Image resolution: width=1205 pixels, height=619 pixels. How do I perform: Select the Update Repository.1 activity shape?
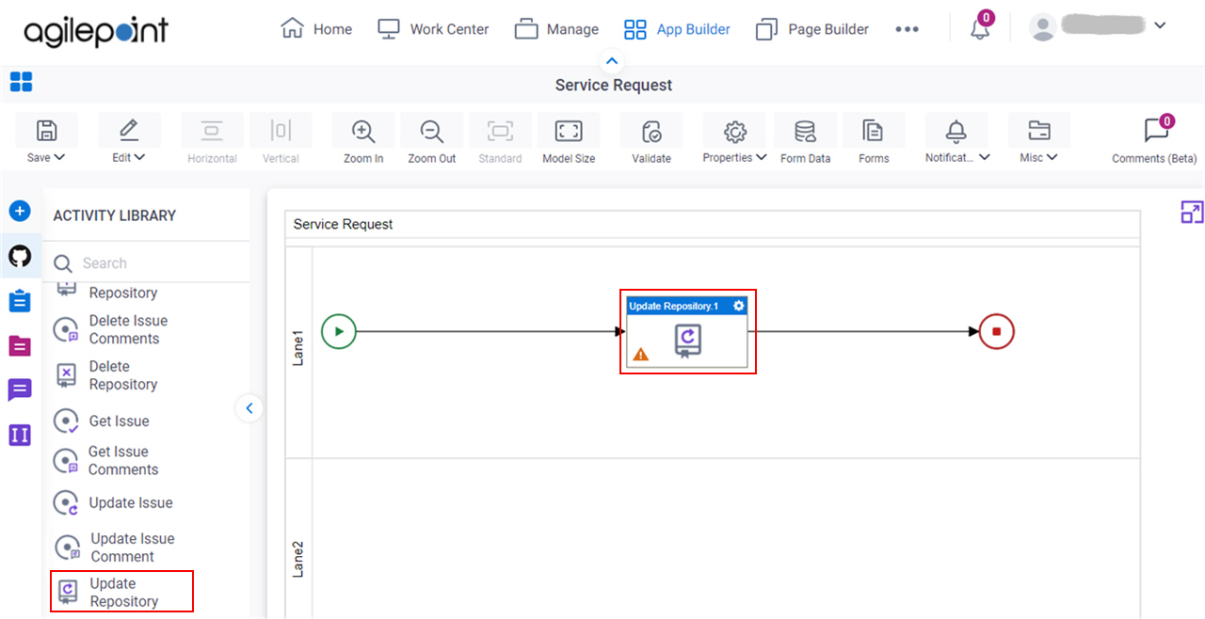(687, 332)
